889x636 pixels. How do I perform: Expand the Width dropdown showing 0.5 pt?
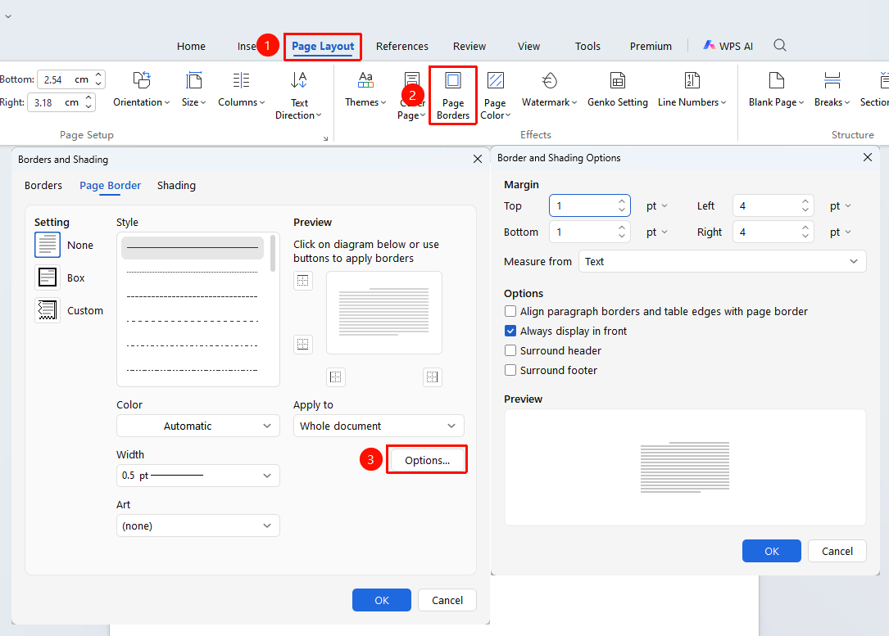pos(197,476)
